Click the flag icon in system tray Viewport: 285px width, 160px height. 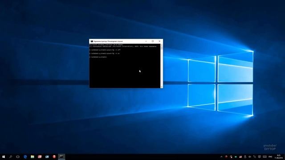[240, 157]
